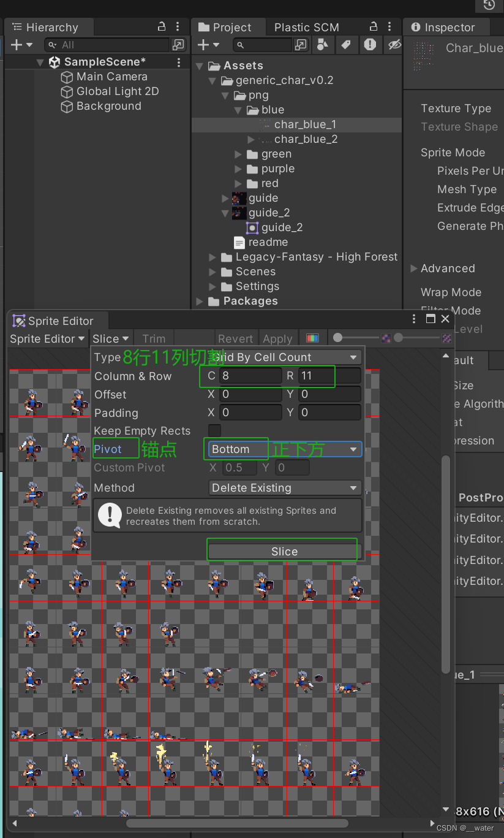
Task: Open scene picker icon beside Hierarchy search
Action: pyautogui.click(x=178, y=45)
